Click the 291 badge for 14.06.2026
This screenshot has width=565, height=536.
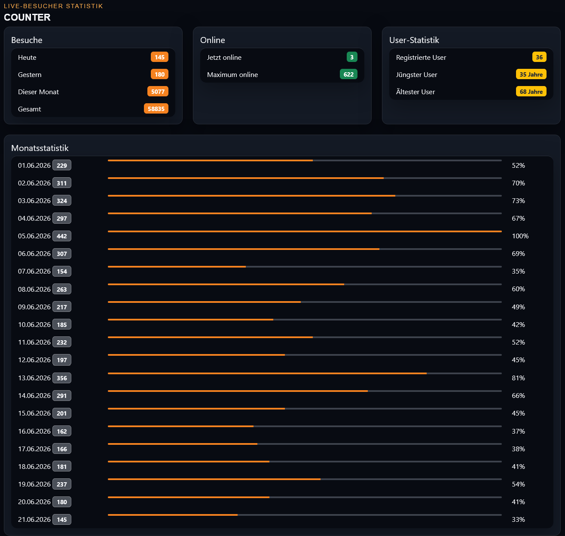[x=62, y=396]
